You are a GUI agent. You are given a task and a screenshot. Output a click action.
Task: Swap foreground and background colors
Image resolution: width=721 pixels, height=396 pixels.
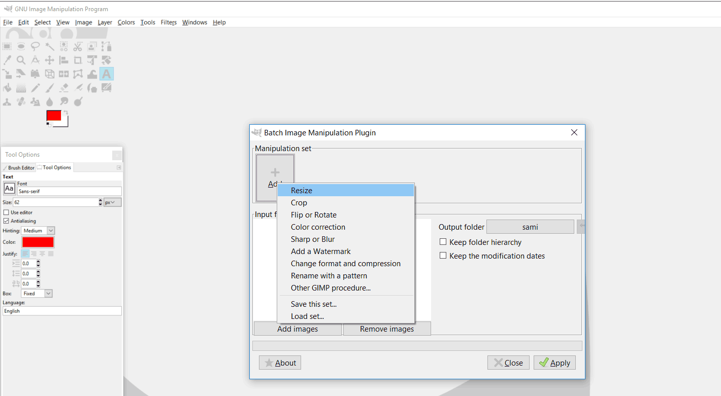coord(65,113)
